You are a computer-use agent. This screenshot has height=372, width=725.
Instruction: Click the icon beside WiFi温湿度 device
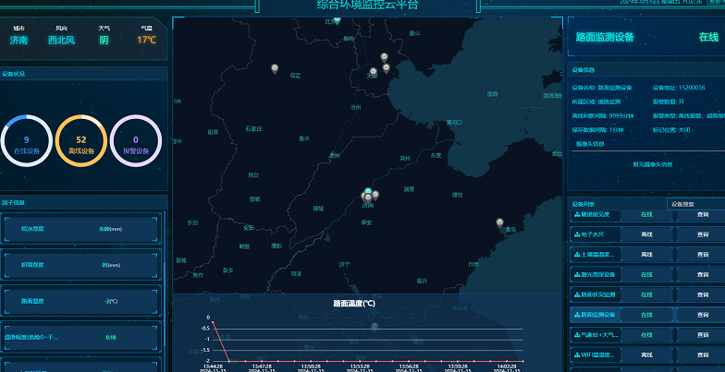[x=577, y=354]
